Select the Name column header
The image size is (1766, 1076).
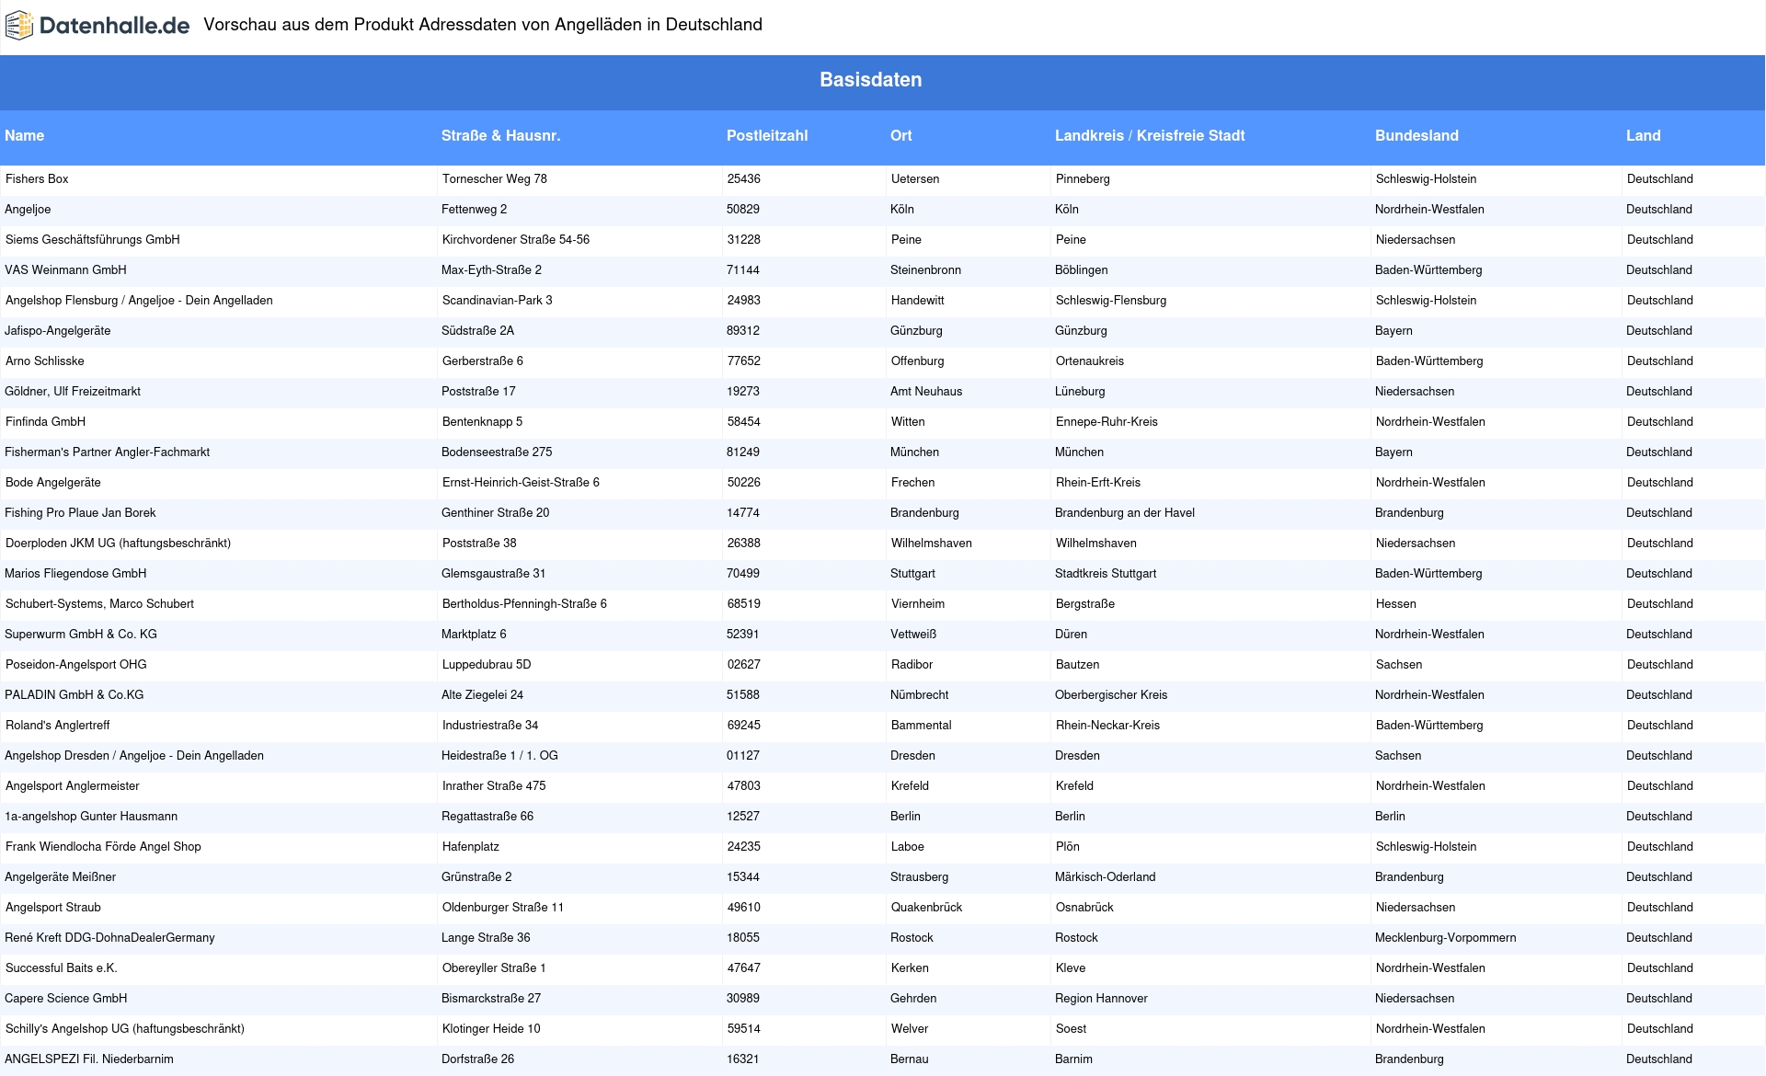(x=25, y=135)
